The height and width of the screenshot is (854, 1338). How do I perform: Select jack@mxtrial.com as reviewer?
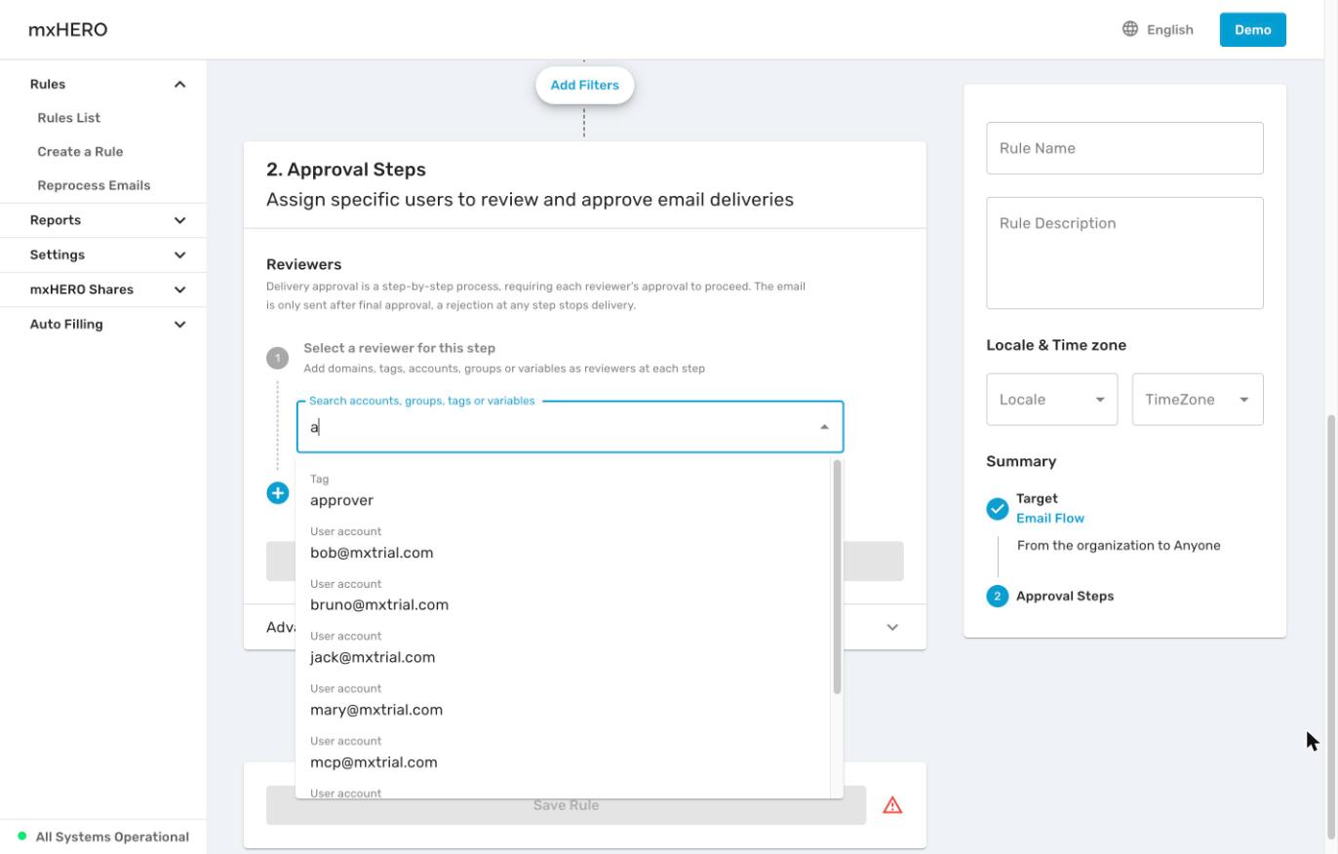(x=563, y=648)
